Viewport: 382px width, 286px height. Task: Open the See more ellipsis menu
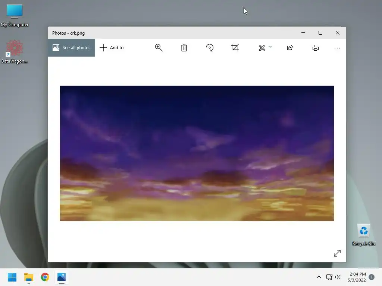click(337, 48)
